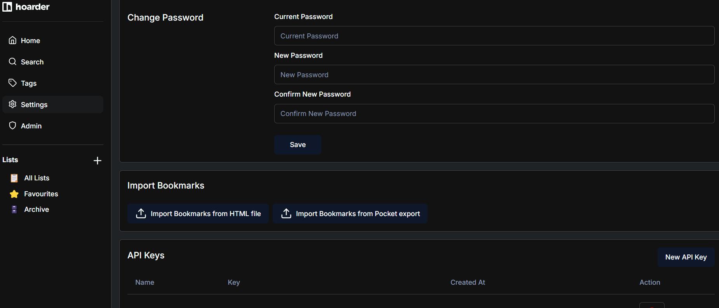Click the Home house icon
719x308 pixels.
click(13, 40)
